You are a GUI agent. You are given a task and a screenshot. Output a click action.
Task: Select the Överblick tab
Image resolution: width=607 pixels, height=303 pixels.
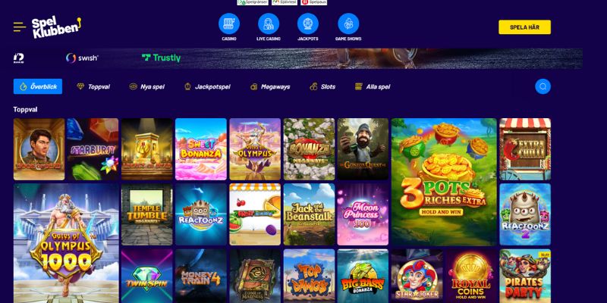[38, 86]
